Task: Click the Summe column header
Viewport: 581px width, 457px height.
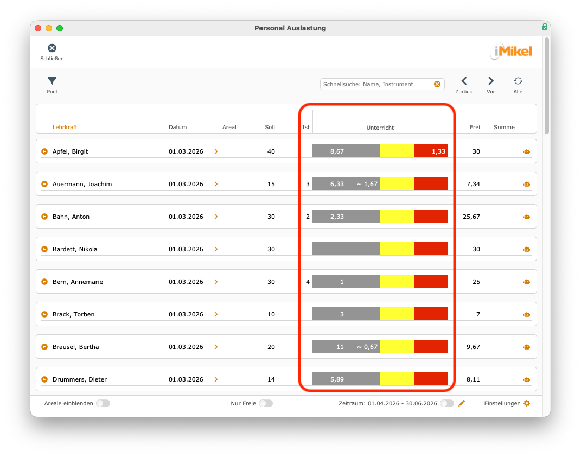Action: pos(504,127)
